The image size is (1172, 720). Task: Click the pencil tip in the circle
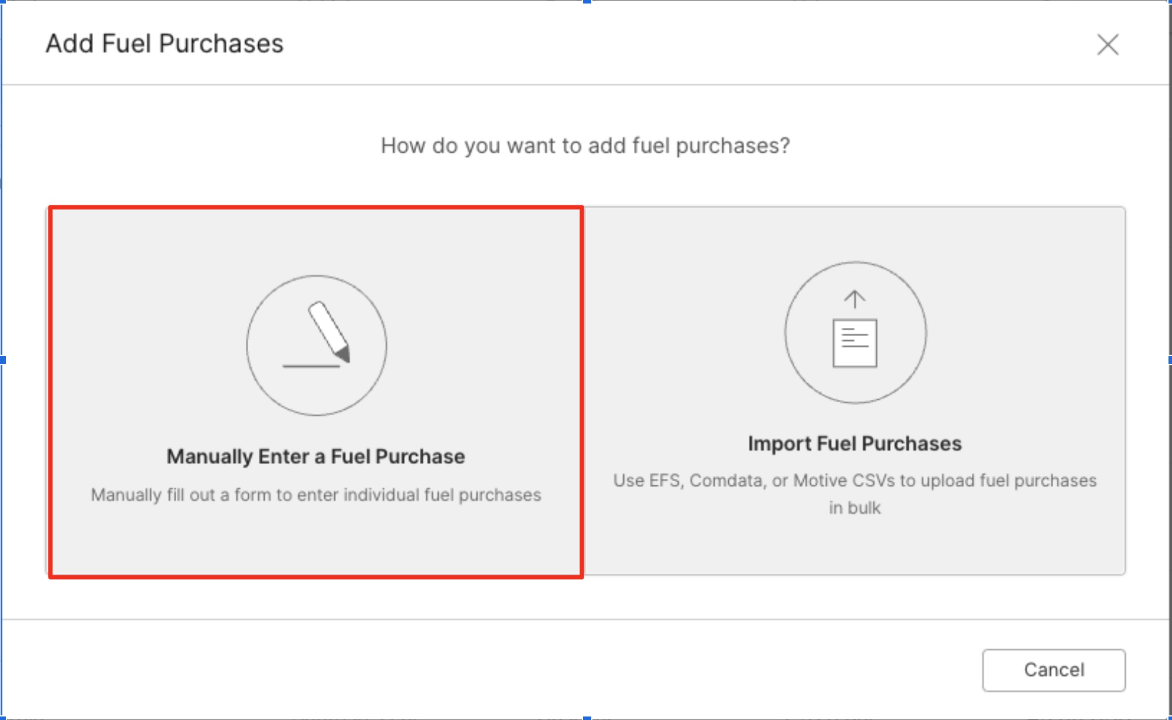[344, 354]
